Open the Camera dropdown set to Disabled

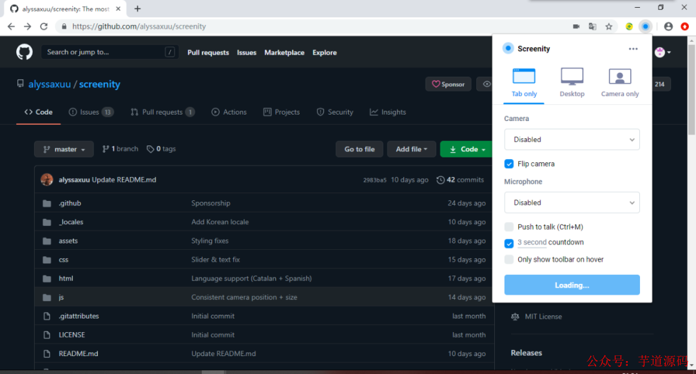pyautogui.click(x=572, y=140)
